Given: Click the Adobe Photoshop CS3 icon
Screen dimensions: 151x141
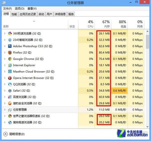Looking at the screenshot, I should (x=10, y=46).
